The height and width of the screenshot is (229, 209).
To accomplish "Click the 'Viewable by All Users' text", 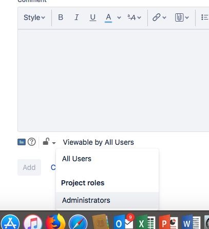I will click(99, 142).
